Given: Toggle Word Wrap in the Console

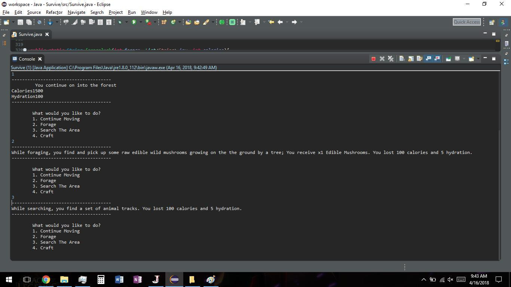Looking at the screenshot, I should coord(419,59).
